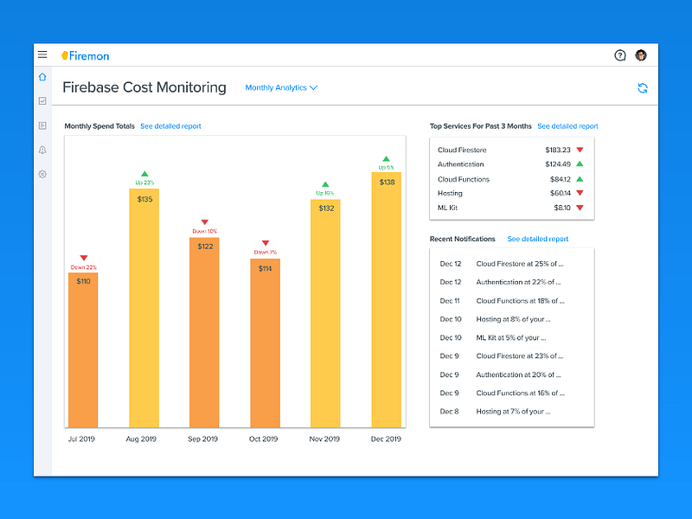Open the user profile avatar
The width and height of the screenshot is (692, 519).
[641, 55]
